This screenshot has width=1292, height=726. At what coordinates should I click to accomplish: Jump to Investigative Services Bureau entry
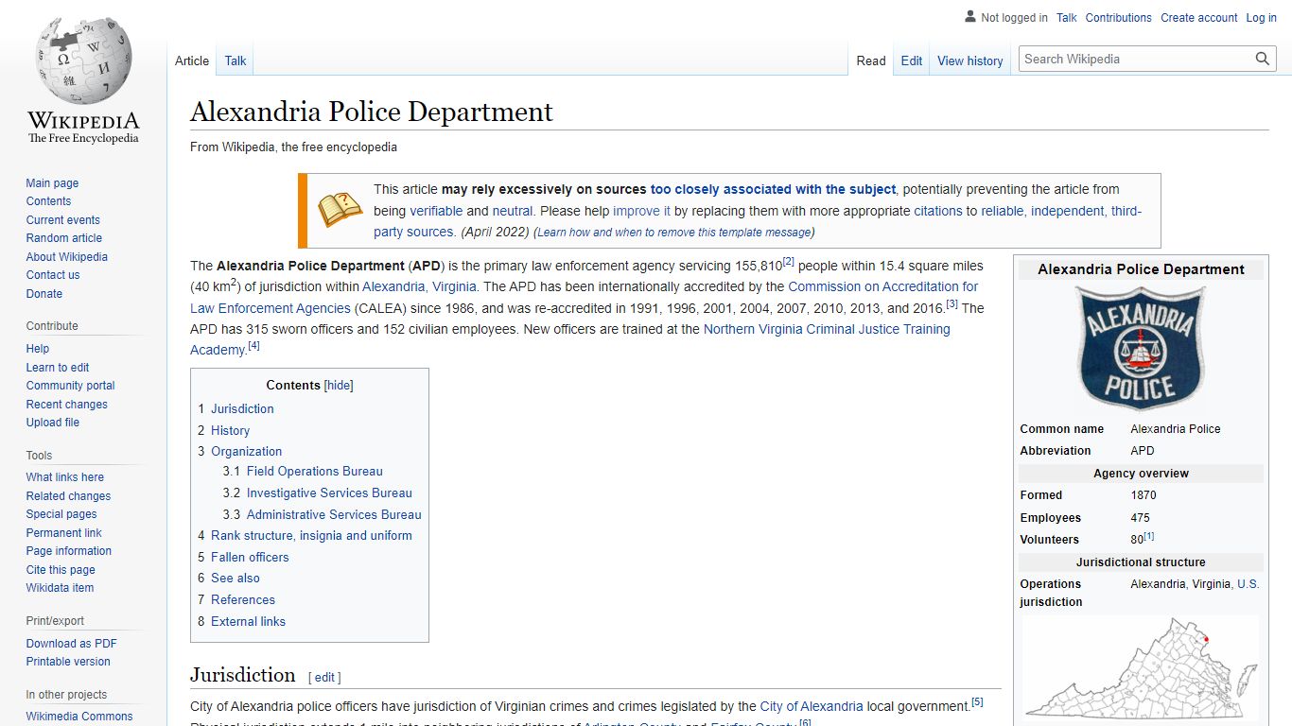(329, 493)
